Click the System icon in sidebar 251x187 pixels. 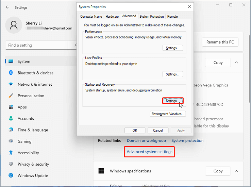coord(11,61)
